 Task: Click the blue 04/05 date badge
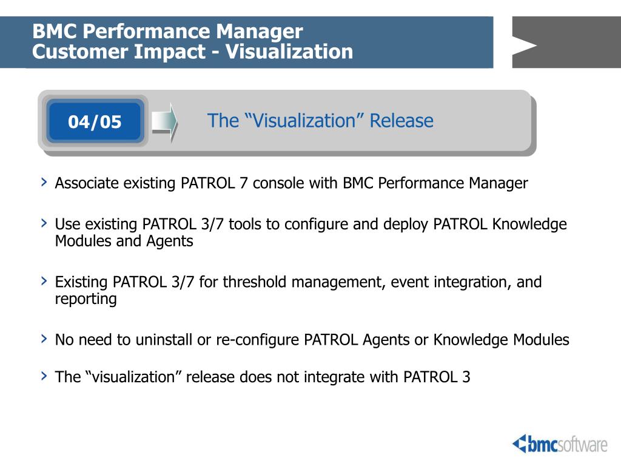pos(94,121)
